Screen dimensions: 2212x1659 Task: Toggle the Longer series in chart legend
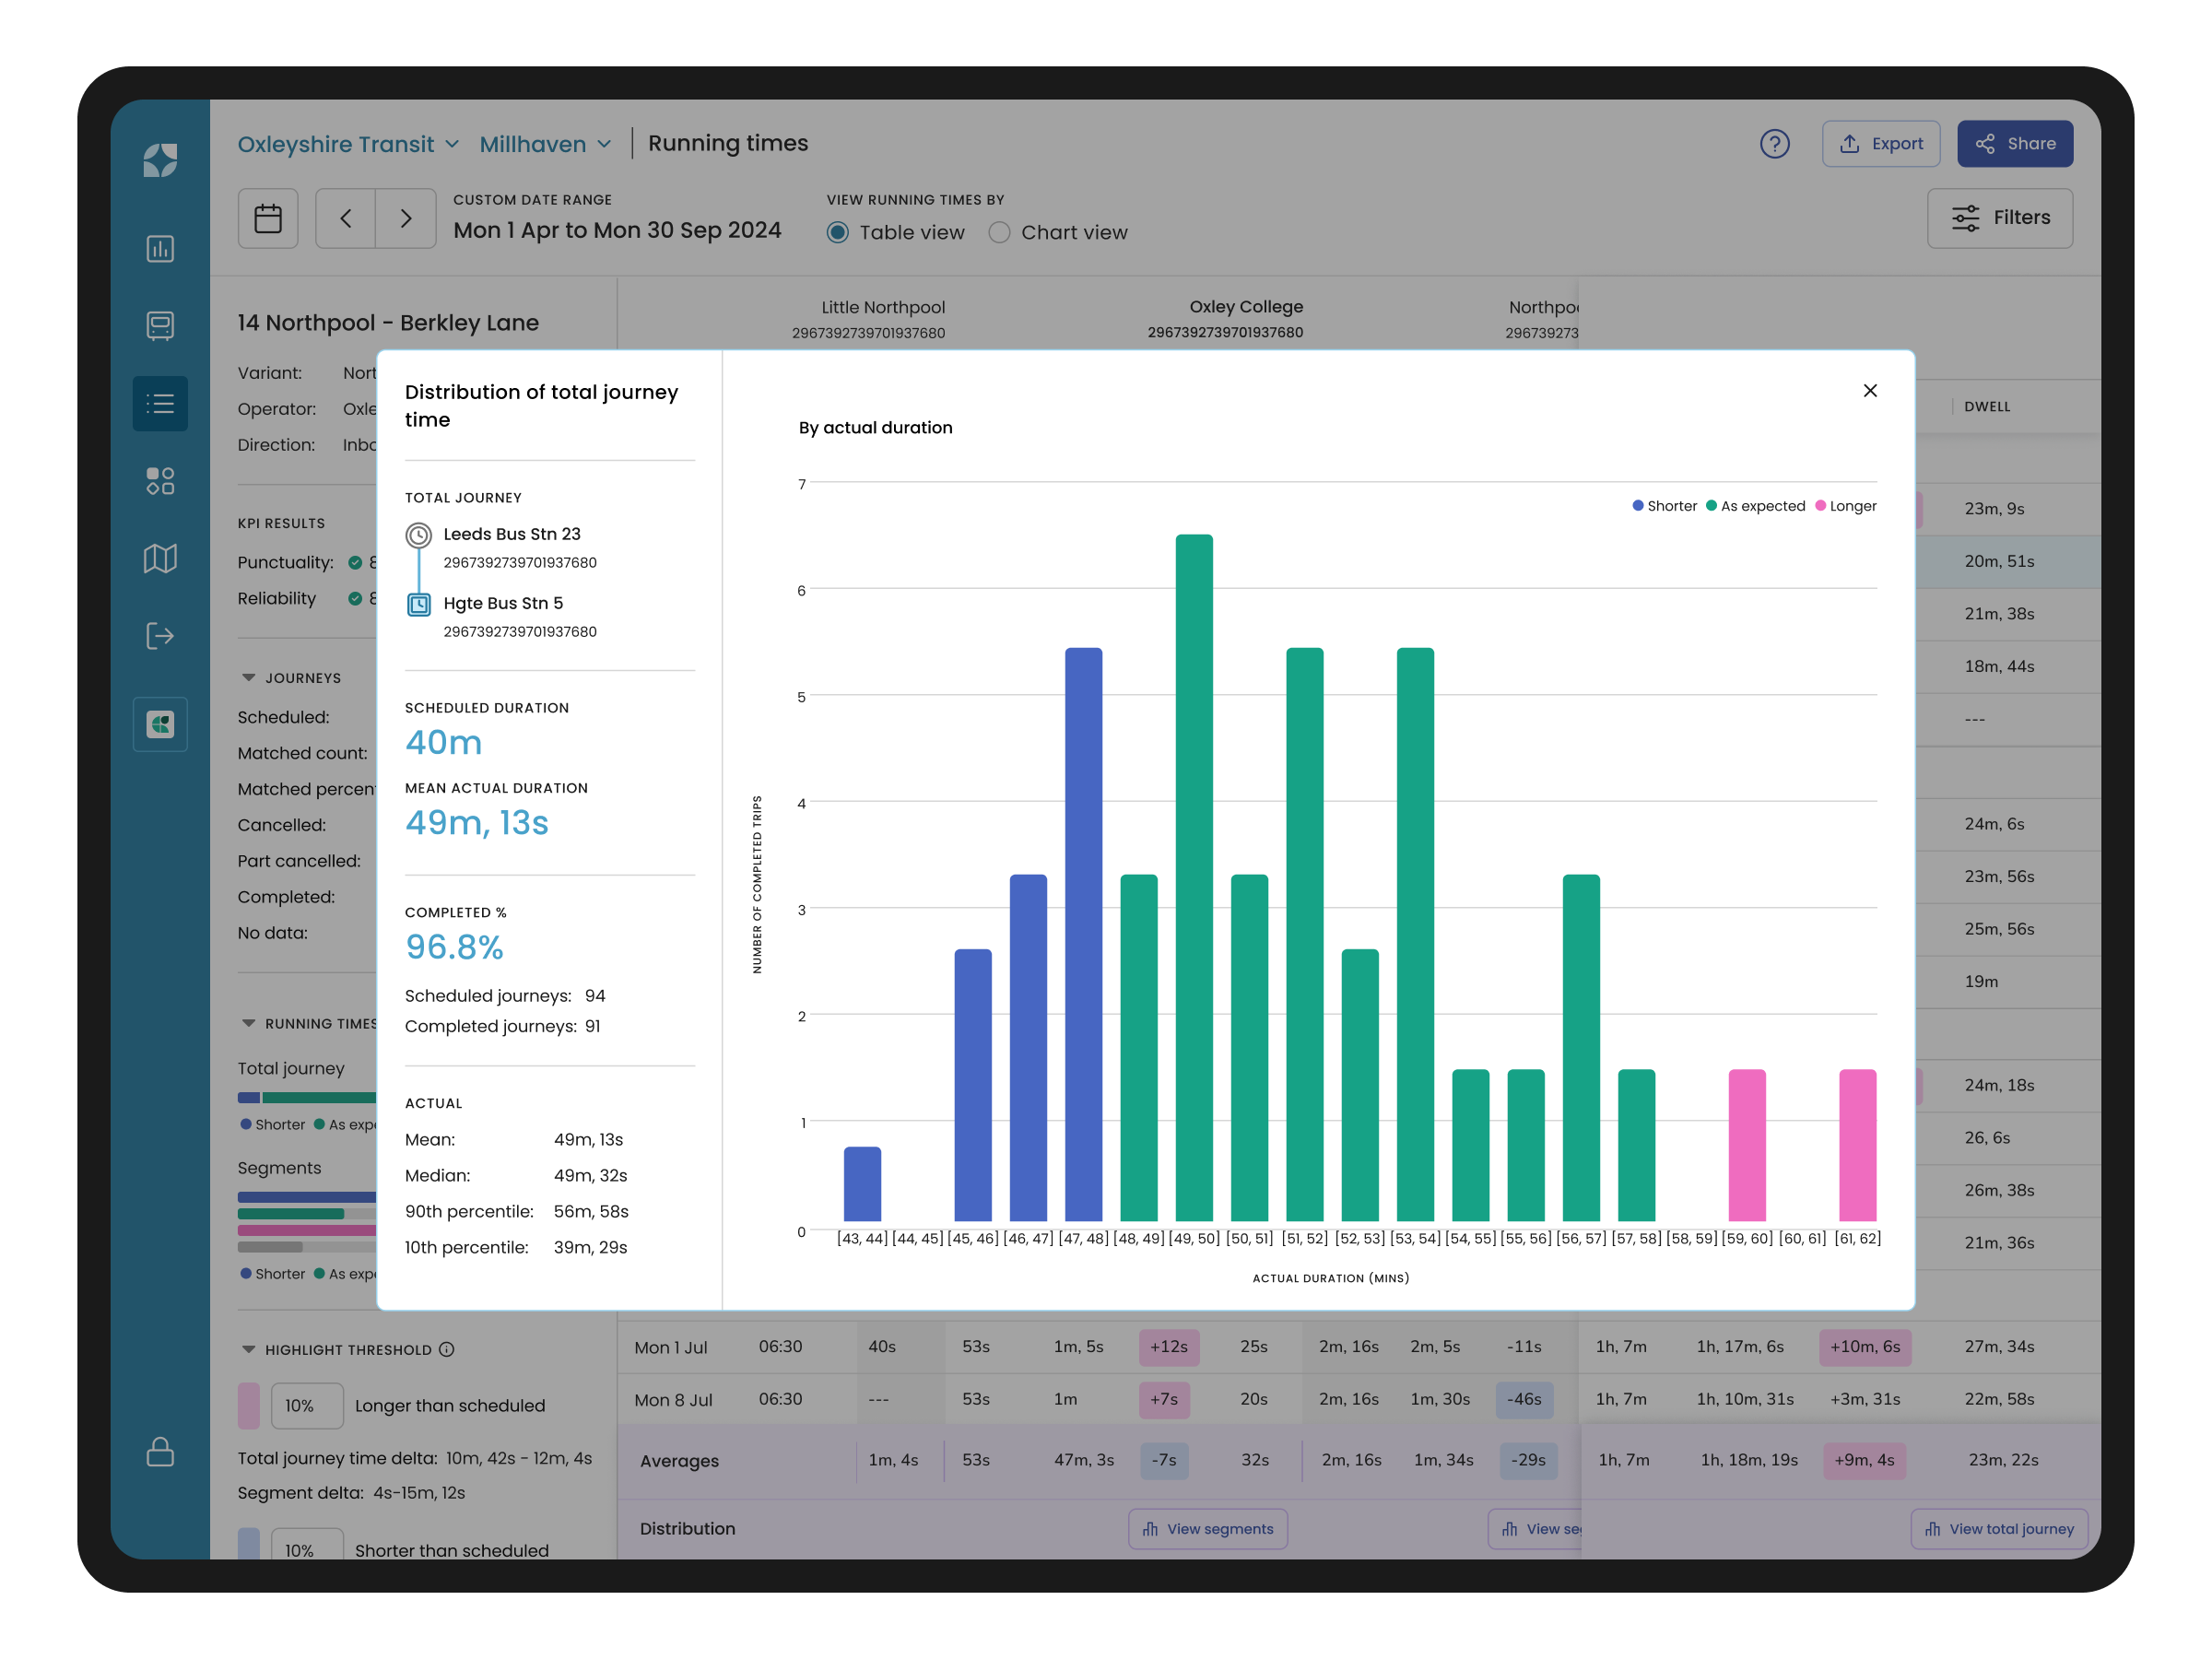1845,506
